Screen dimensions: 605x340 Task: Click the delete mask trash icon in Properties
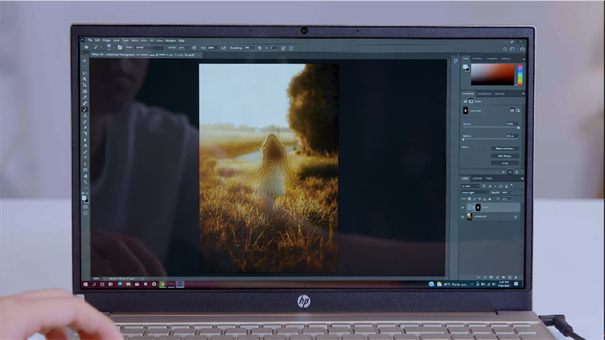pos(517,172)
